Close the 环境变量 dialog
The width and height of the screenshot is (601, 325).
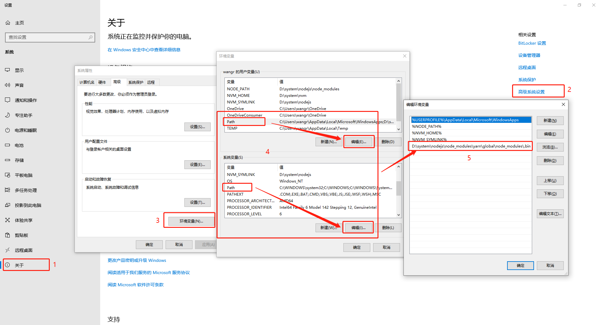coord(405,56)
